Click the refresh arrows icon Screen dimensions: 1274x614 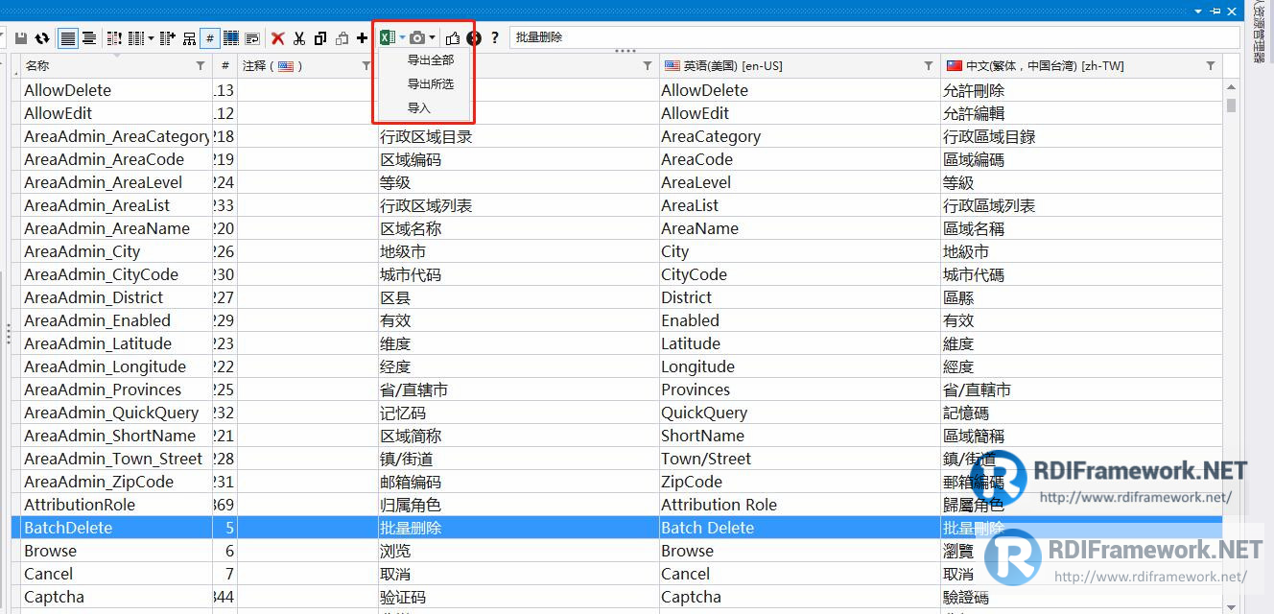[x=40, y=37]
